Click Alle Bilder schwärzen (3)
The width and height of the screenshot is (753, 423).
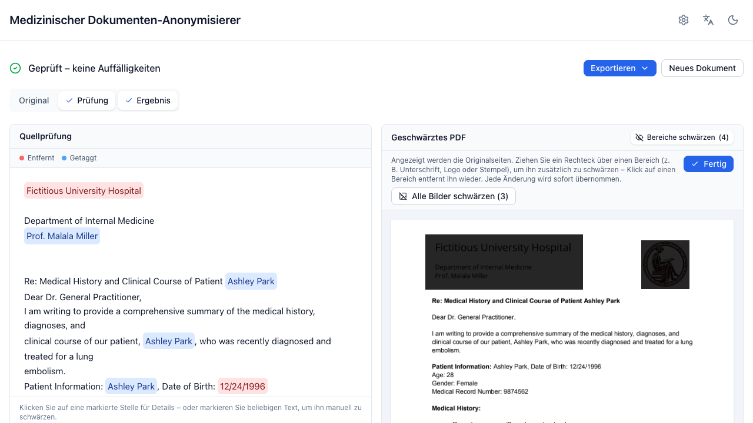tap(453, 196)
